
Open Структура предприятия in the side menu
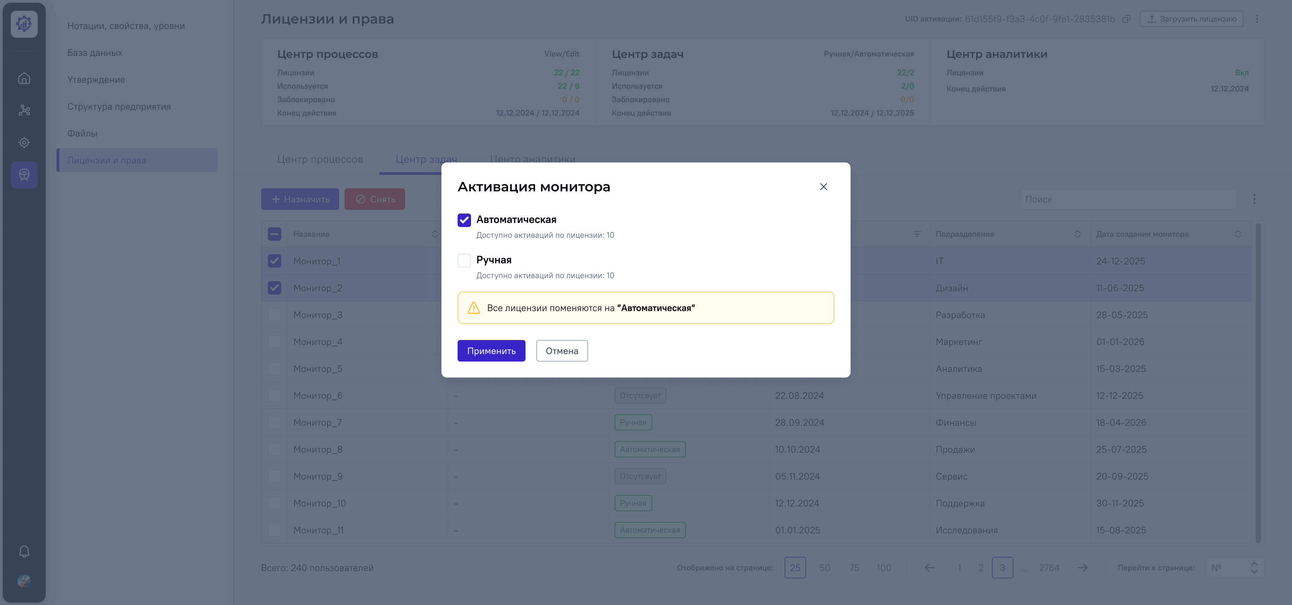pyautogui.click(x=119, y=106)
